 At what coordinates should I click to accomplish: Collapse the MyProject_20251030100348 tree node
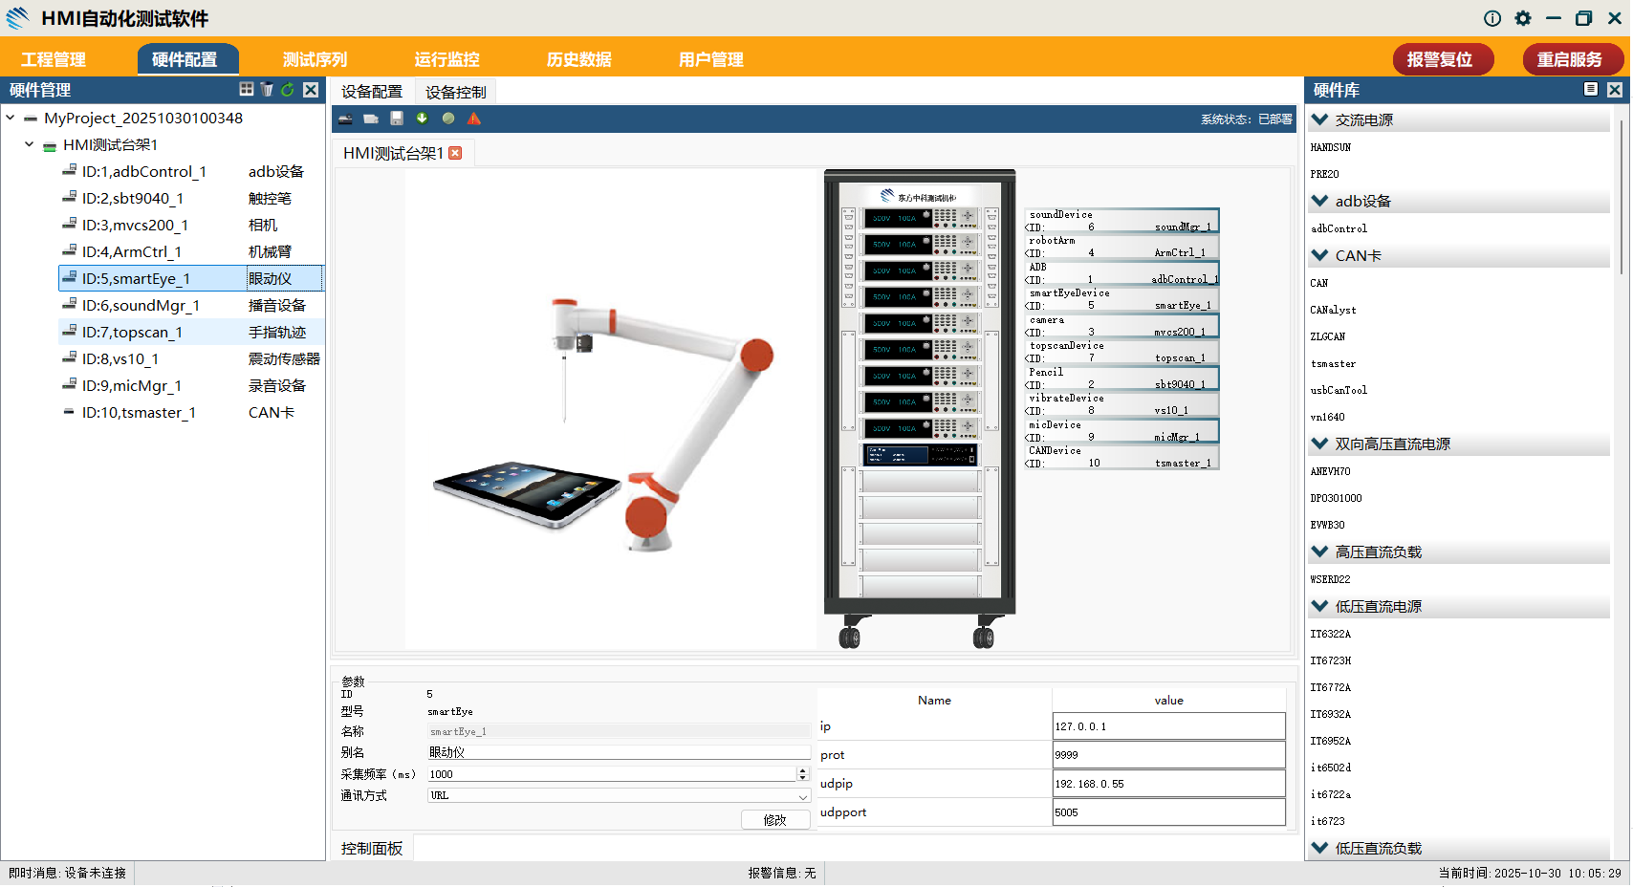coord(11,118)
